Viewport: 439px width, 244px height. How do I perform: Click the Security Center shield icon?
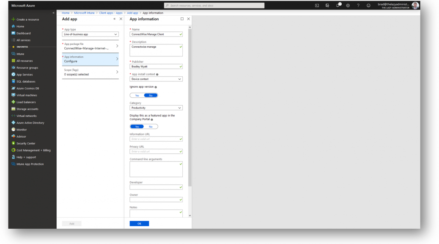(13, 143)
